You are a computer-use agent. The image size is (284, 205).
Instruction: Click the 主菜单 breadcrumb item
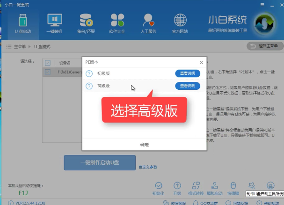click(x=19, y=46)
